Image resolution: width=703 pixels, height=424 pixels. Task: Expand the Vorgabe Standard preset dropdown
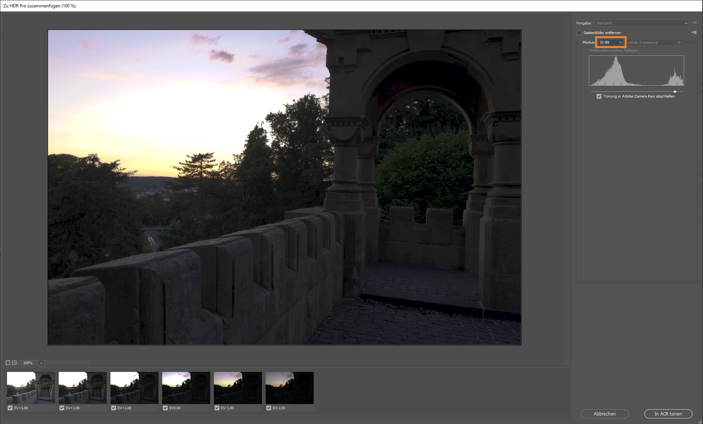tap(642, 23)
